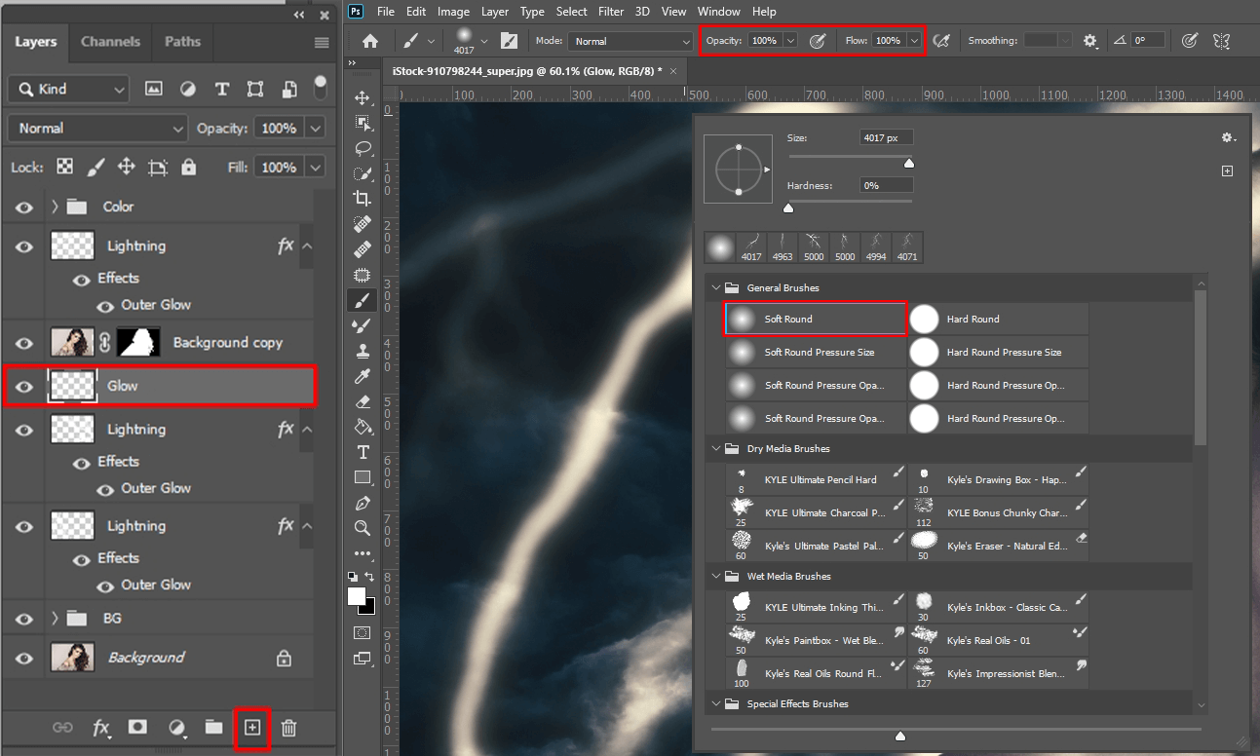Image resolution: width=1260 pixels, height=756 pixels.
Task: Open the brush Mode dropdown in options bar
Action: pyautogui.click(x=631, y=41)
